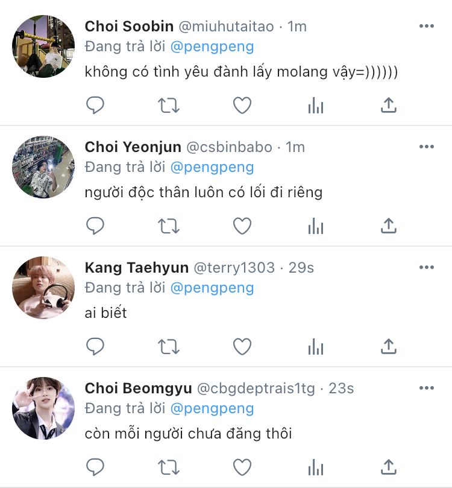This screenshot has width=452, height=488.
Task: Retweet Choi Soobin's tweet
Action: (x=169, y=106)
